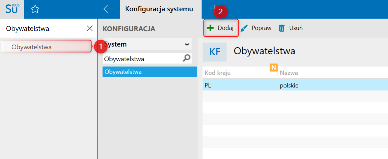Click the magnifier search icon
The image size is (388, 159).
[x=187, y=59]
